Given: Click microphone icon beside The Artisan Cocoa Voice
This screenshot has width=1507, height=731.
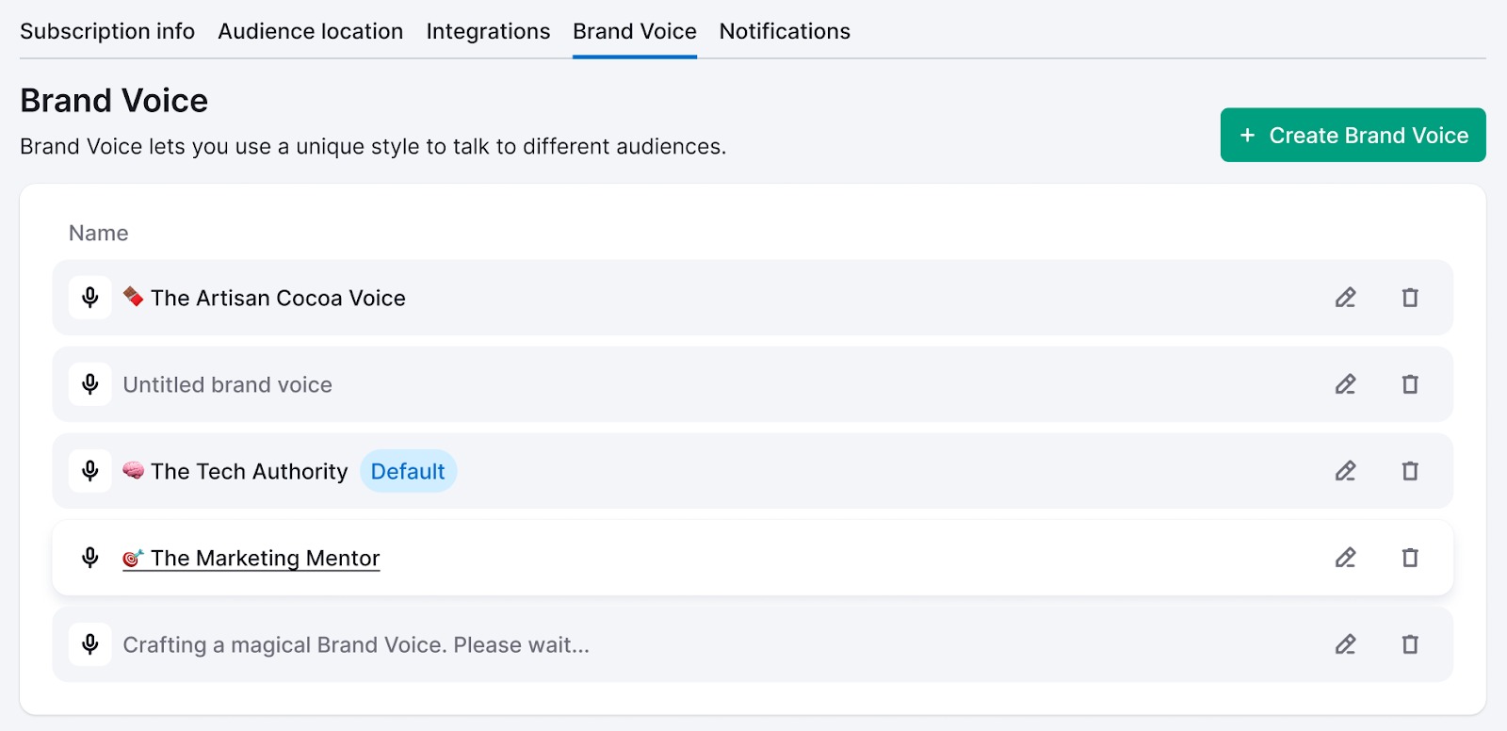Looking at the screenshot, I should point(90,298).
